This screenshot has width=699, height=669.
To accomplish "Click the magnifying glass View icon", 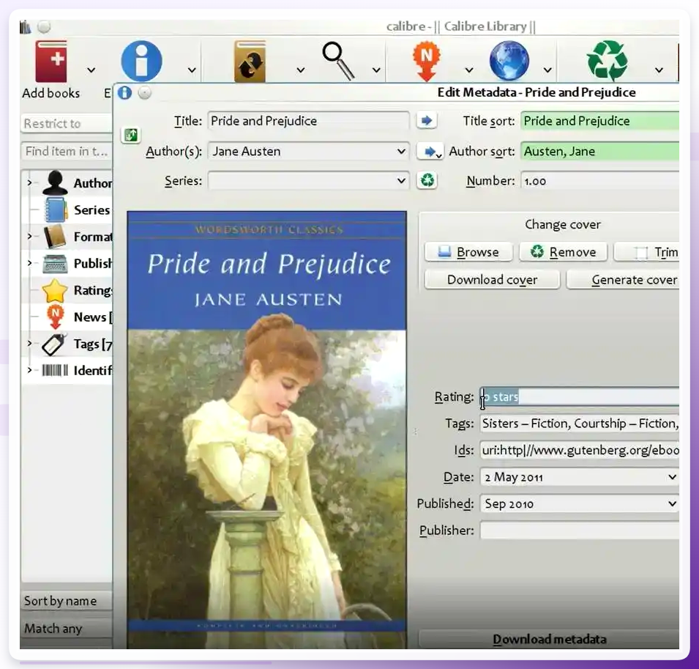I will point(338,61).
